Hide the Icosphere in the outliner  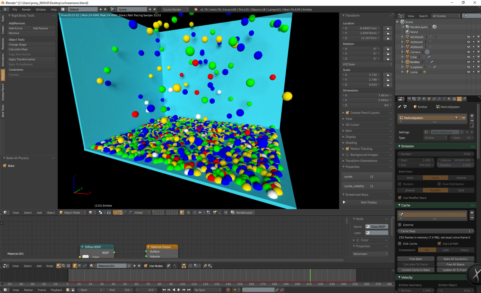coord(468,67)
